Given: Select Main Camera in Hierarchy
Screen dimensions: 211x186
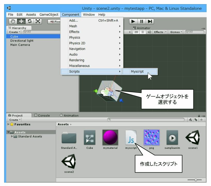Looking at the screenshot, I should pyautogui.click(x=20, y=45).
